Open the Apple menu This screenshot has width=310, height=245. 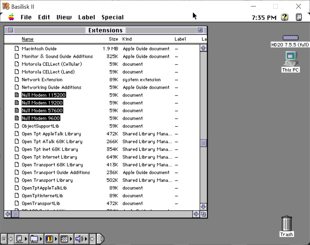coord(11,17)
